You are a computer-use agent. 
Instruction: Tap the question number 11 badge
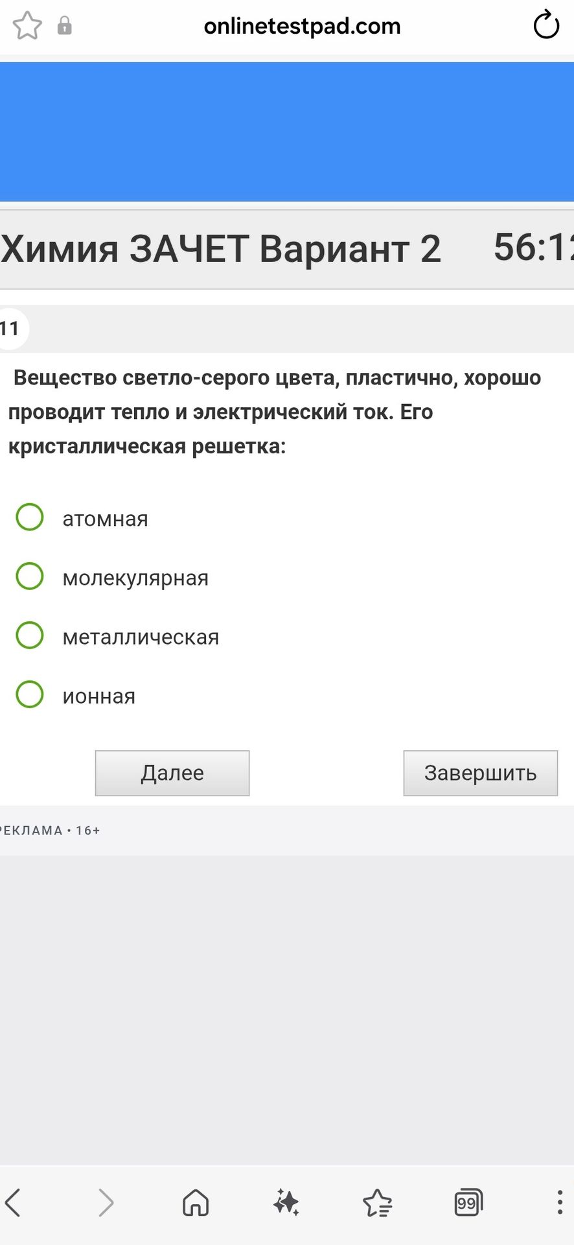tap(10, 329)
